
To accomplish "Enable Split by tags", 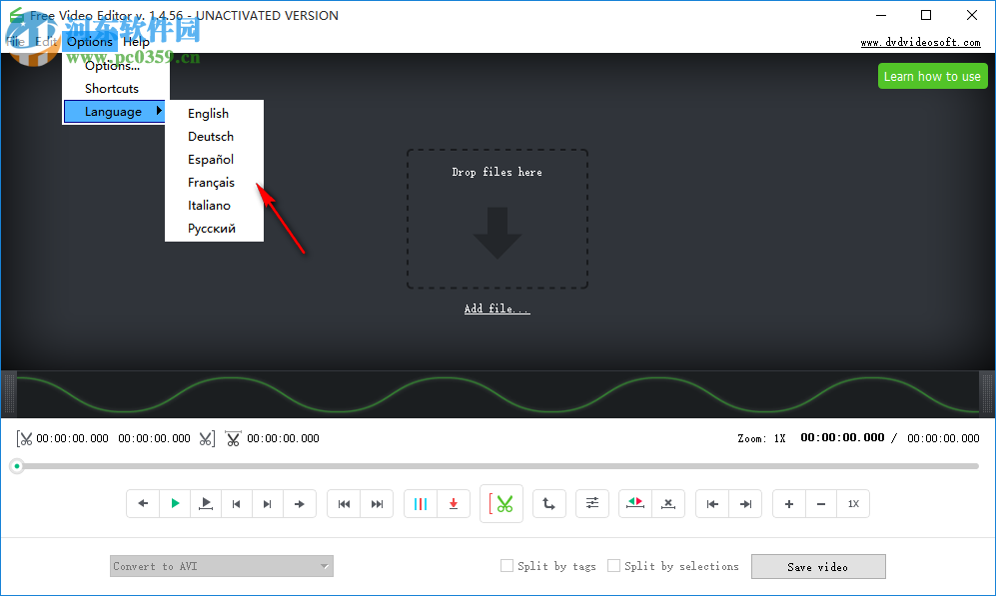I will (x=506, y=566).
